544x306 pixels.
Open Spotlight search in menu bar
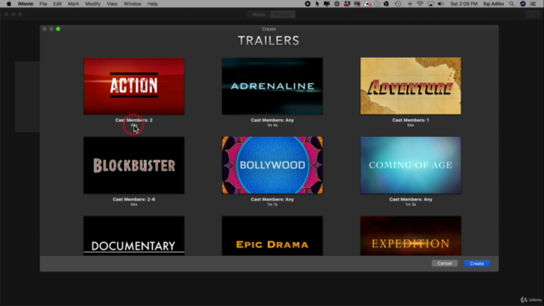[x=512, y=3]
